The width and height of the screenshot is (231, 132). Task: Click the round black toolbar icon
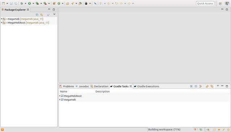click(x=86, y=3)
